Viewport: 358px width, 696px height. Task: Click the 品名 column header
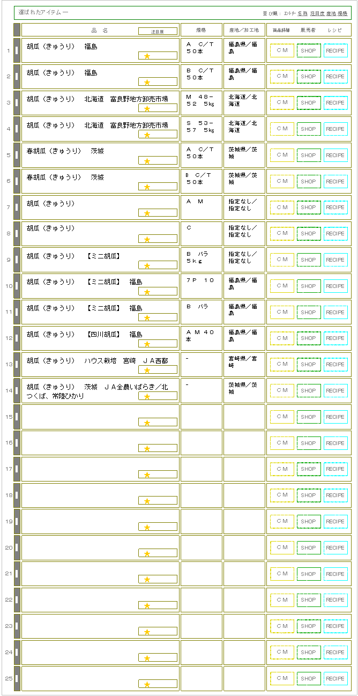[x=100, y=30]
